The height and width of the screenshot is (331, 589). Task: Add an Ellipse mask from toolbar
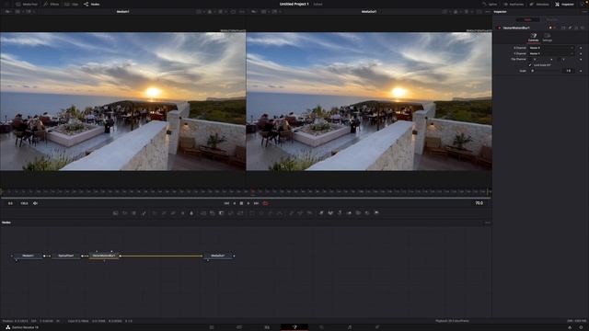261,213
